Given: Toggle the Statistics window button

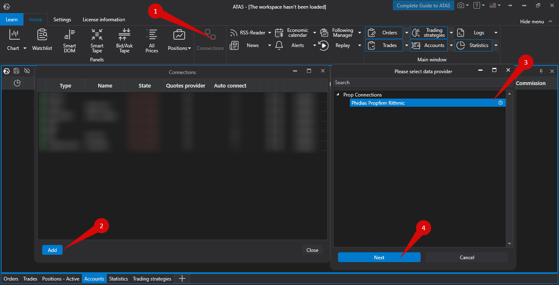Looking at the screenshot, I should 473,45.
